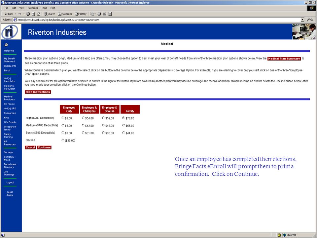The width and height of the screenshot is (317, 238).
Task: Select Basic plan Employee Only $0.00
Action: tap(63, 133)
